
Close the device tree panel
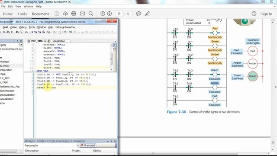(21, 41)
